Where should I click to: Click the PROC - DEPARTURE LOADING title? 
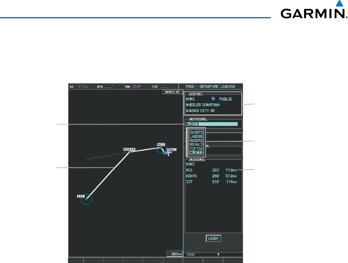(210, 87)
